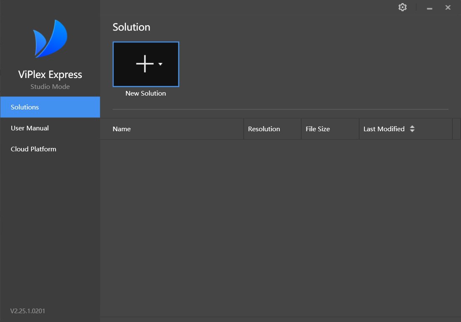461x322 pixels.
Task: Click the version number V2.25.1.0201
Action: click(28, 311)
